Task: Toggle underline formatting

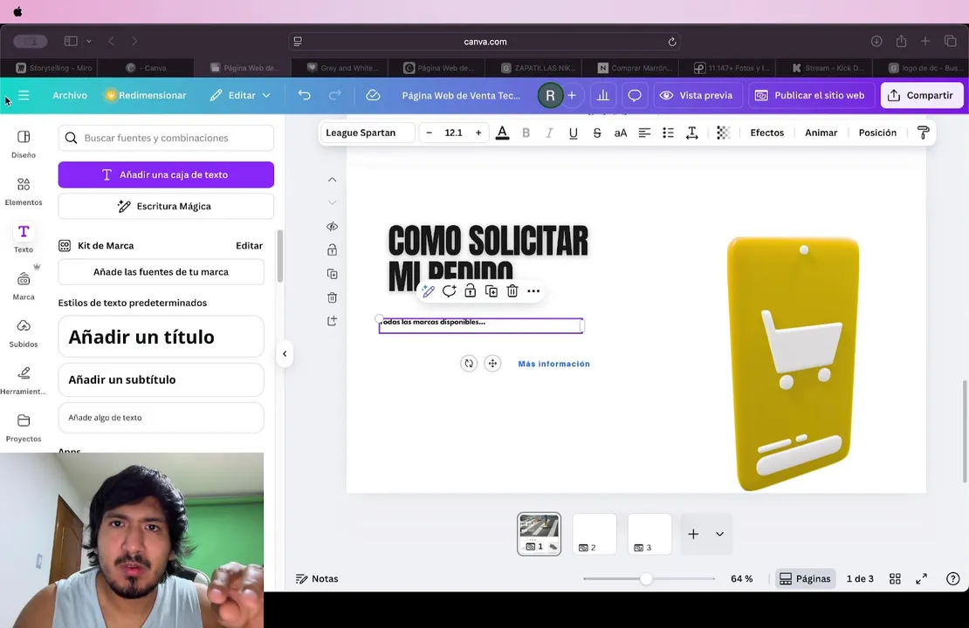Action: (x=573, y=133)
